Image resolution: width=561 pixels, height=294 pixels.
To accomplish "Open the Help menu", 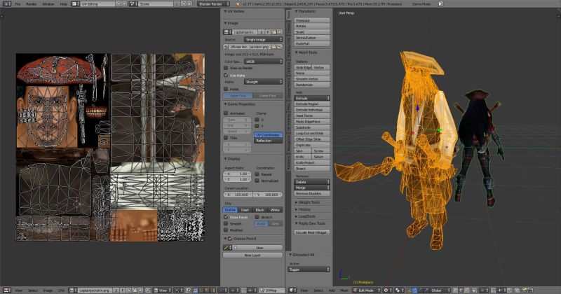I will (x=64, y=4).
